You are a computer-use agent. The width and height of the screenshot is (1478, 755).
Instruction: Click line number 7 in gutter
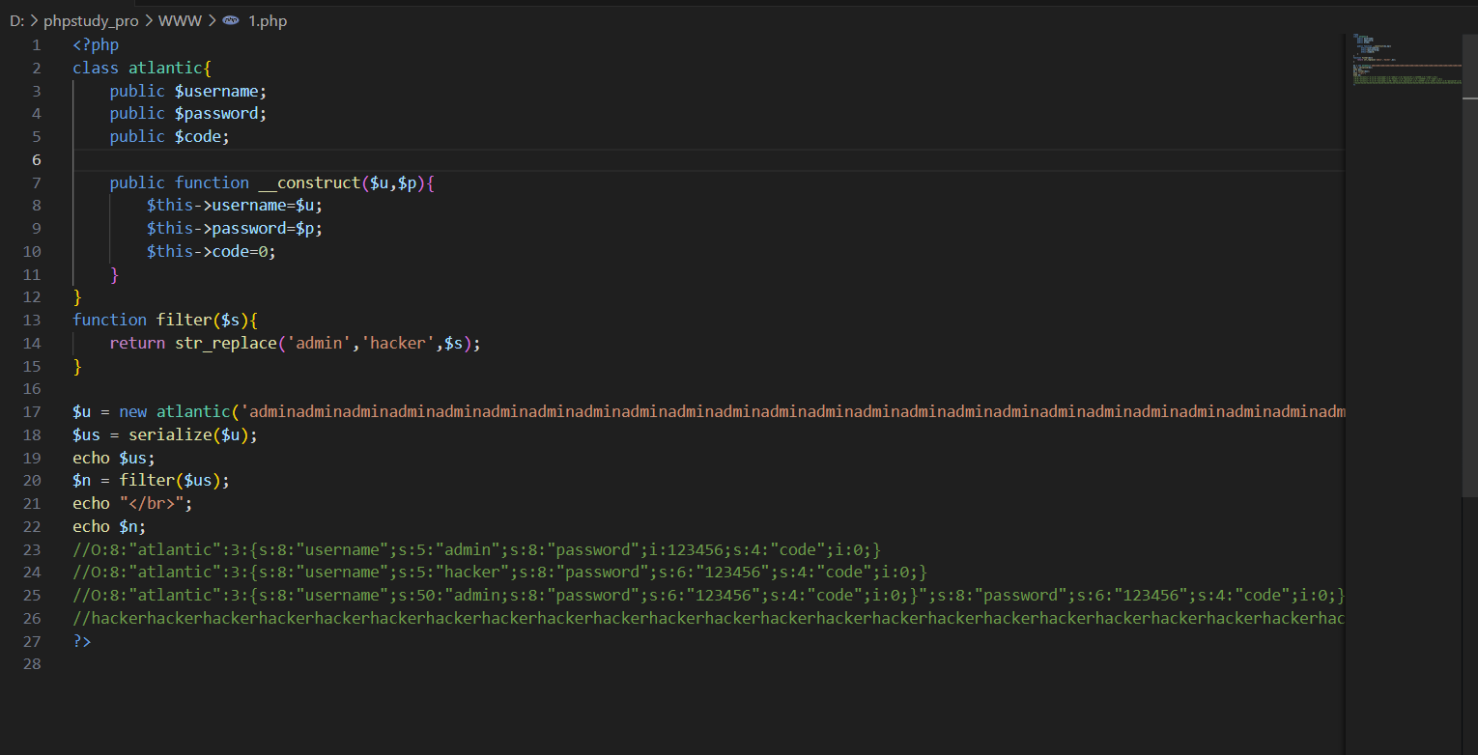(x=37, y=182)
